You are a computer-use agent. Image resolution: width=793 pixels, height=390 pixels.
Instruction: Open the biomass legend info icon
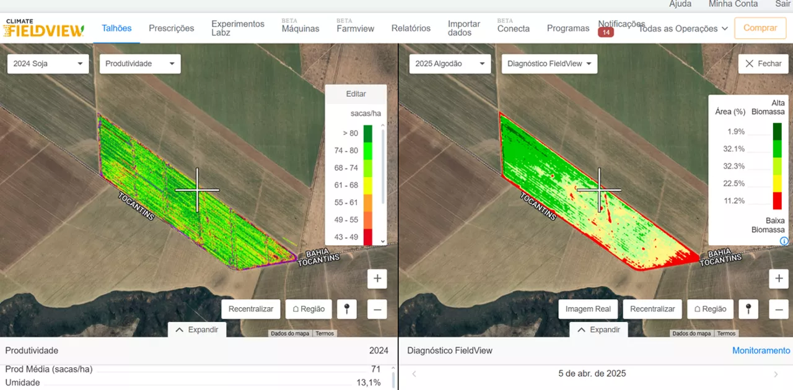coord(784,241)
